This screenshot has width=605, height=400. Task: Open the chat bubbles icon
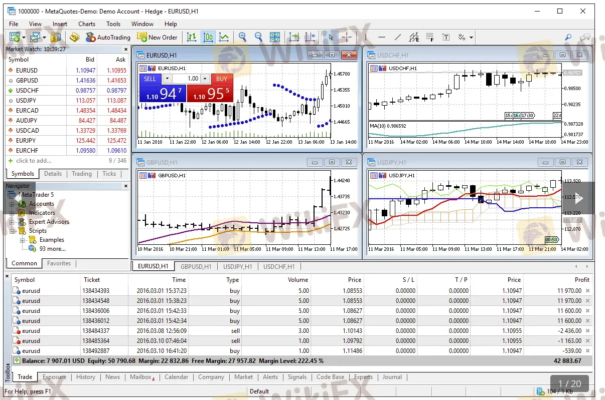click(x=585, y=37)
